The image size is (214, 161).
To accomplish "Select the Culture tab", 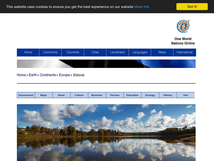I will (x=79, y=95).
